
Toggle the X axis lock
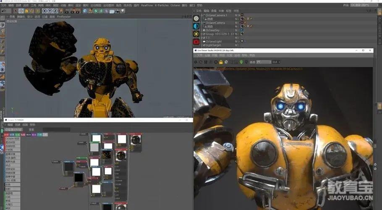click(44, 11)
